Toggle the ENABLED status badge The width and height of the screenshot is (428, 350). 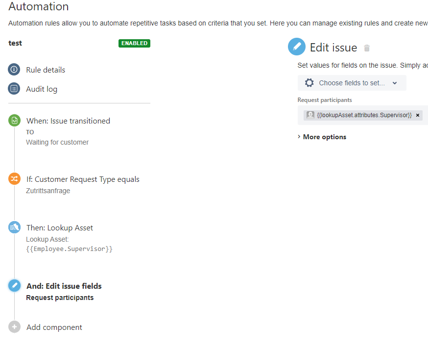pos(134,43)
